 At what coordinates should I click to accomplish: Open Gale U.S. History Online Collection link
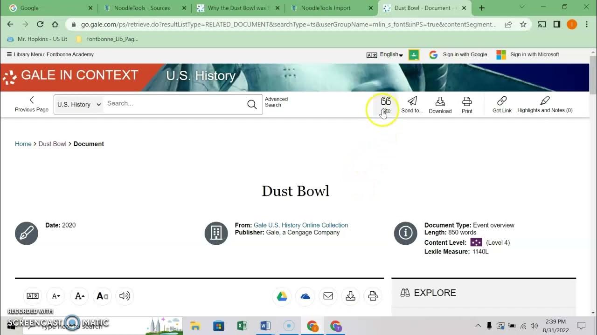pos(301,225)
